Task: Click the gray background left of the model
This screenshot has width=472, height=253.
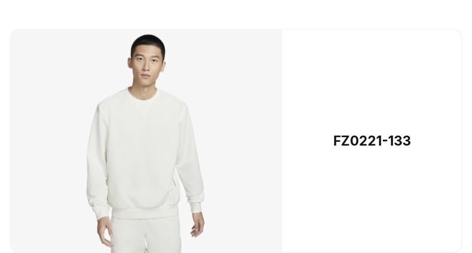Action: coord(48,141)
